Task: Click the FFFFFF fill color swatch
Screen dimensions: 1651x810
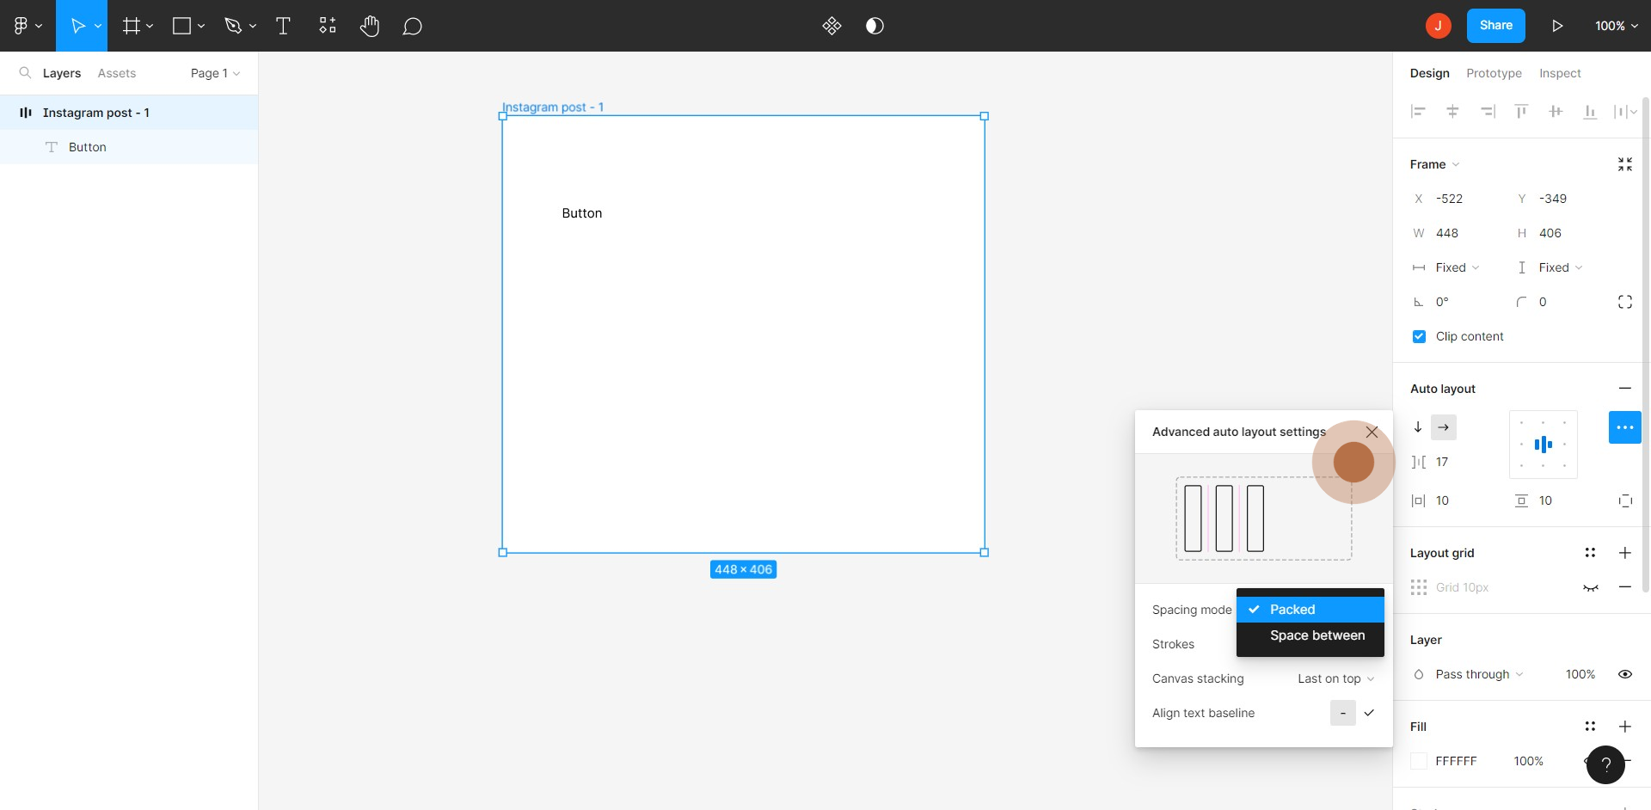Action: click(x=1419, y=761)
